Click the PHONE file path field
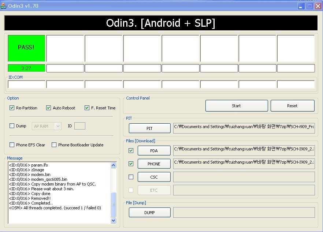 [x=244, y=164]
